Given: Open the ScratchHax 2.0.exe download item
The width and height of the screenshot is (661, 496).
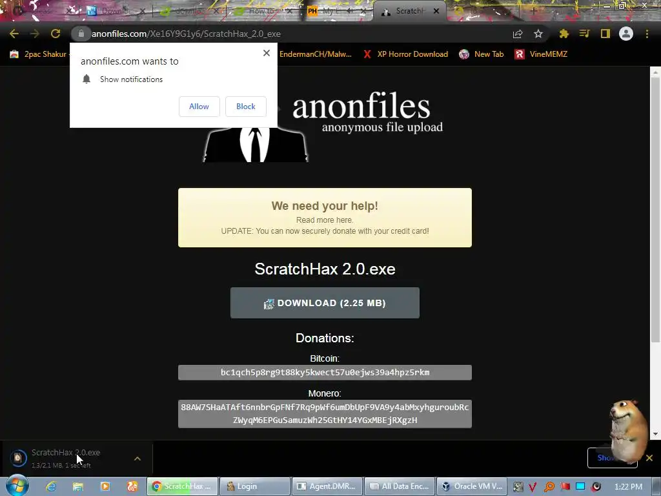Looking at the screenshot, I should click(x=65, y=458).
